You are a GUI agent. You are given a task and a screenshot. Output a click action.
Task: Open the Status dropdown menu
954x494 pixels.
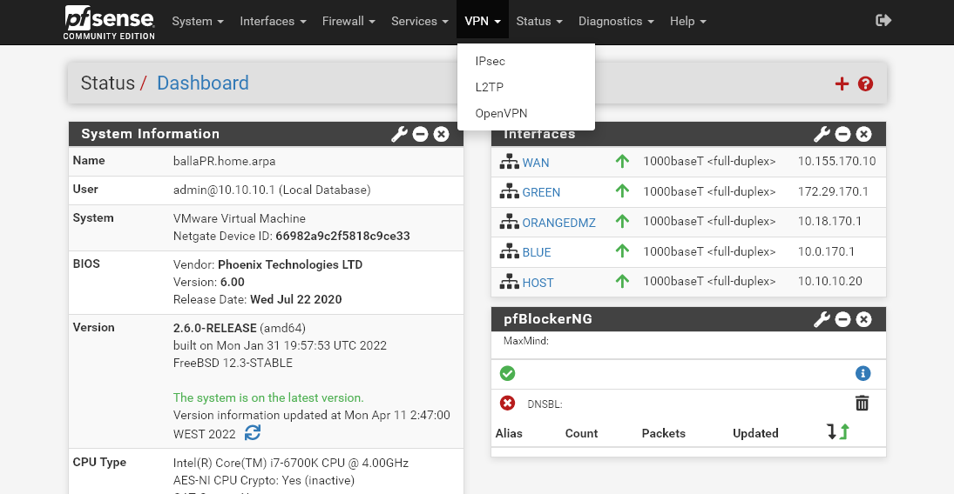pyautogui.click(x=539, y=21)
